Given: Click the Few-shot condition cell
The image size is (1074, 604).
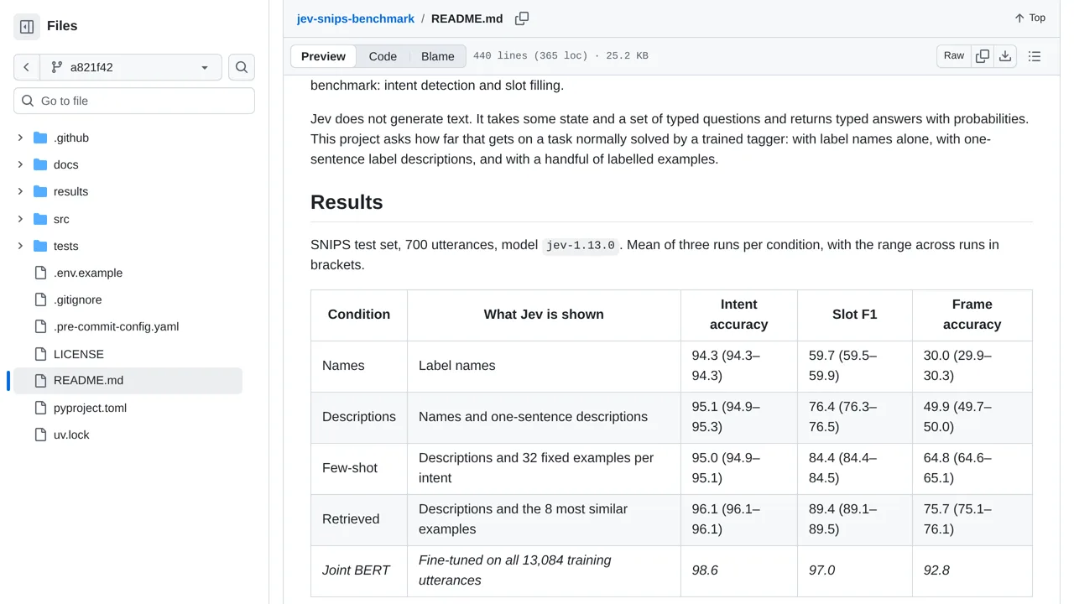Looking at the screenshot, I should pyautogui.click(x=359, y=468).
